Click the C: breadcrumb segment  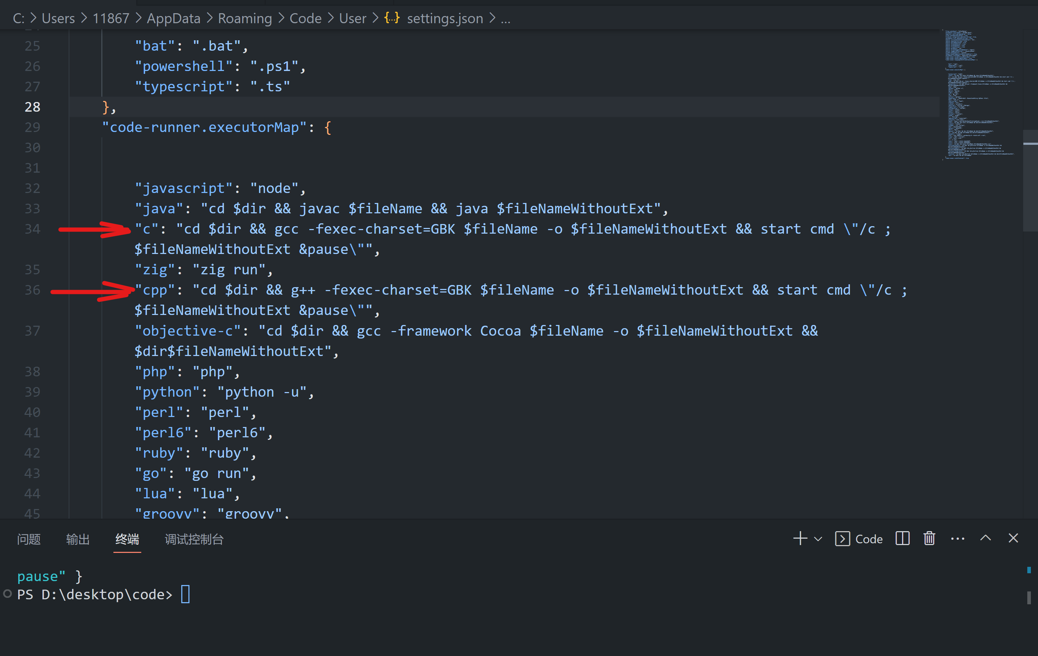(19, 19)
